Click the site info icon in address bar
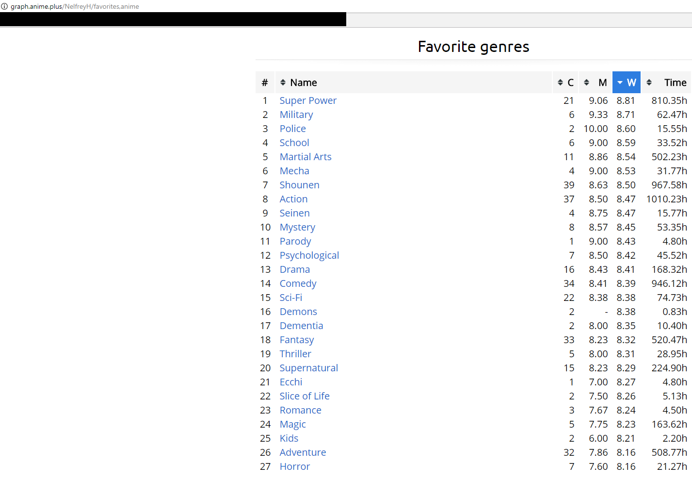The image size is (692, 481). coord(4,6)
